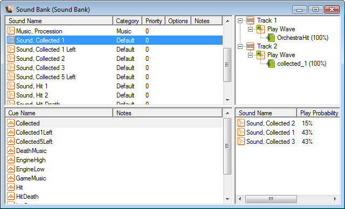The width and height of the screenshot is (345, 209).
Task: Collapse Play Wave under Track 1
Action: pos(250,29)
